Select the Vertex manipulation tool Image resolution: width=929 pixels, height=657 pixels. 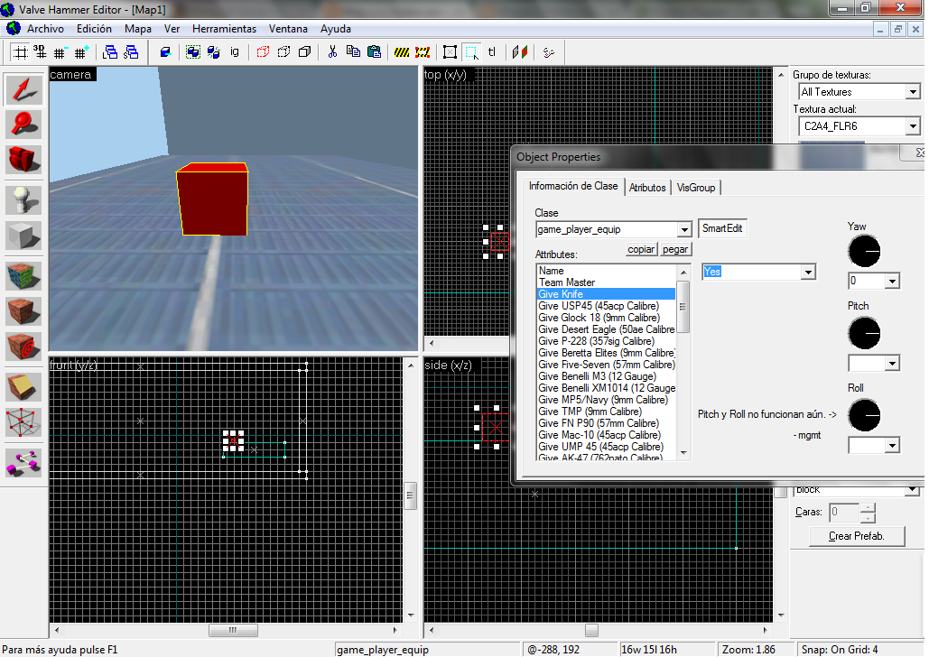(x=23, y=422)
